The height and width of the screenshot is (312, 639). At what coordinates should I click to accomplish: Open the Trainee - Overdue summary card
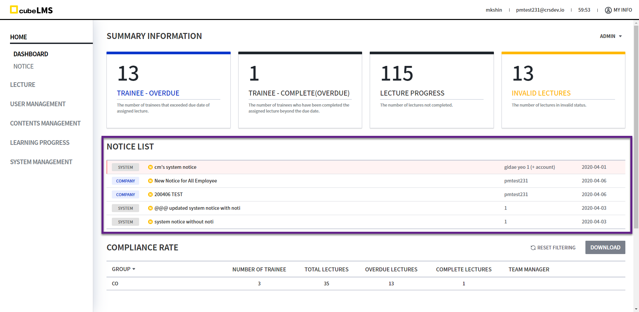coord(168,90)
